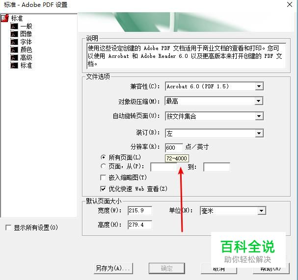The image size is (298, 280).
Task: Click the 另存为 button
Action: pyautogui.click(x=113, y=268)
